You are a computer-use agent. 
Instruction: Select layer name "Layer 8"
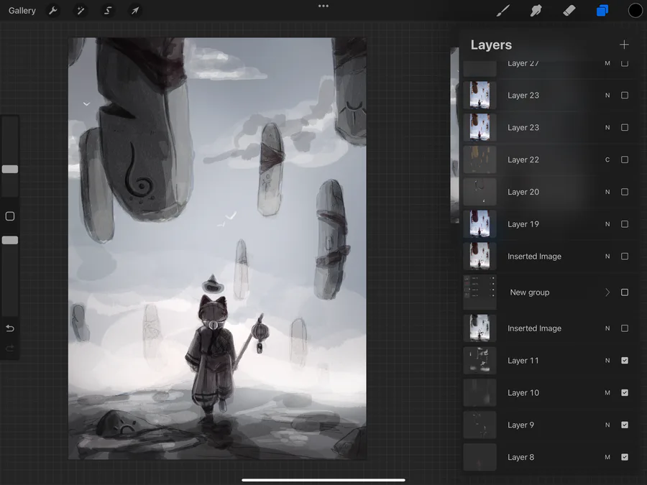(520, 457)
